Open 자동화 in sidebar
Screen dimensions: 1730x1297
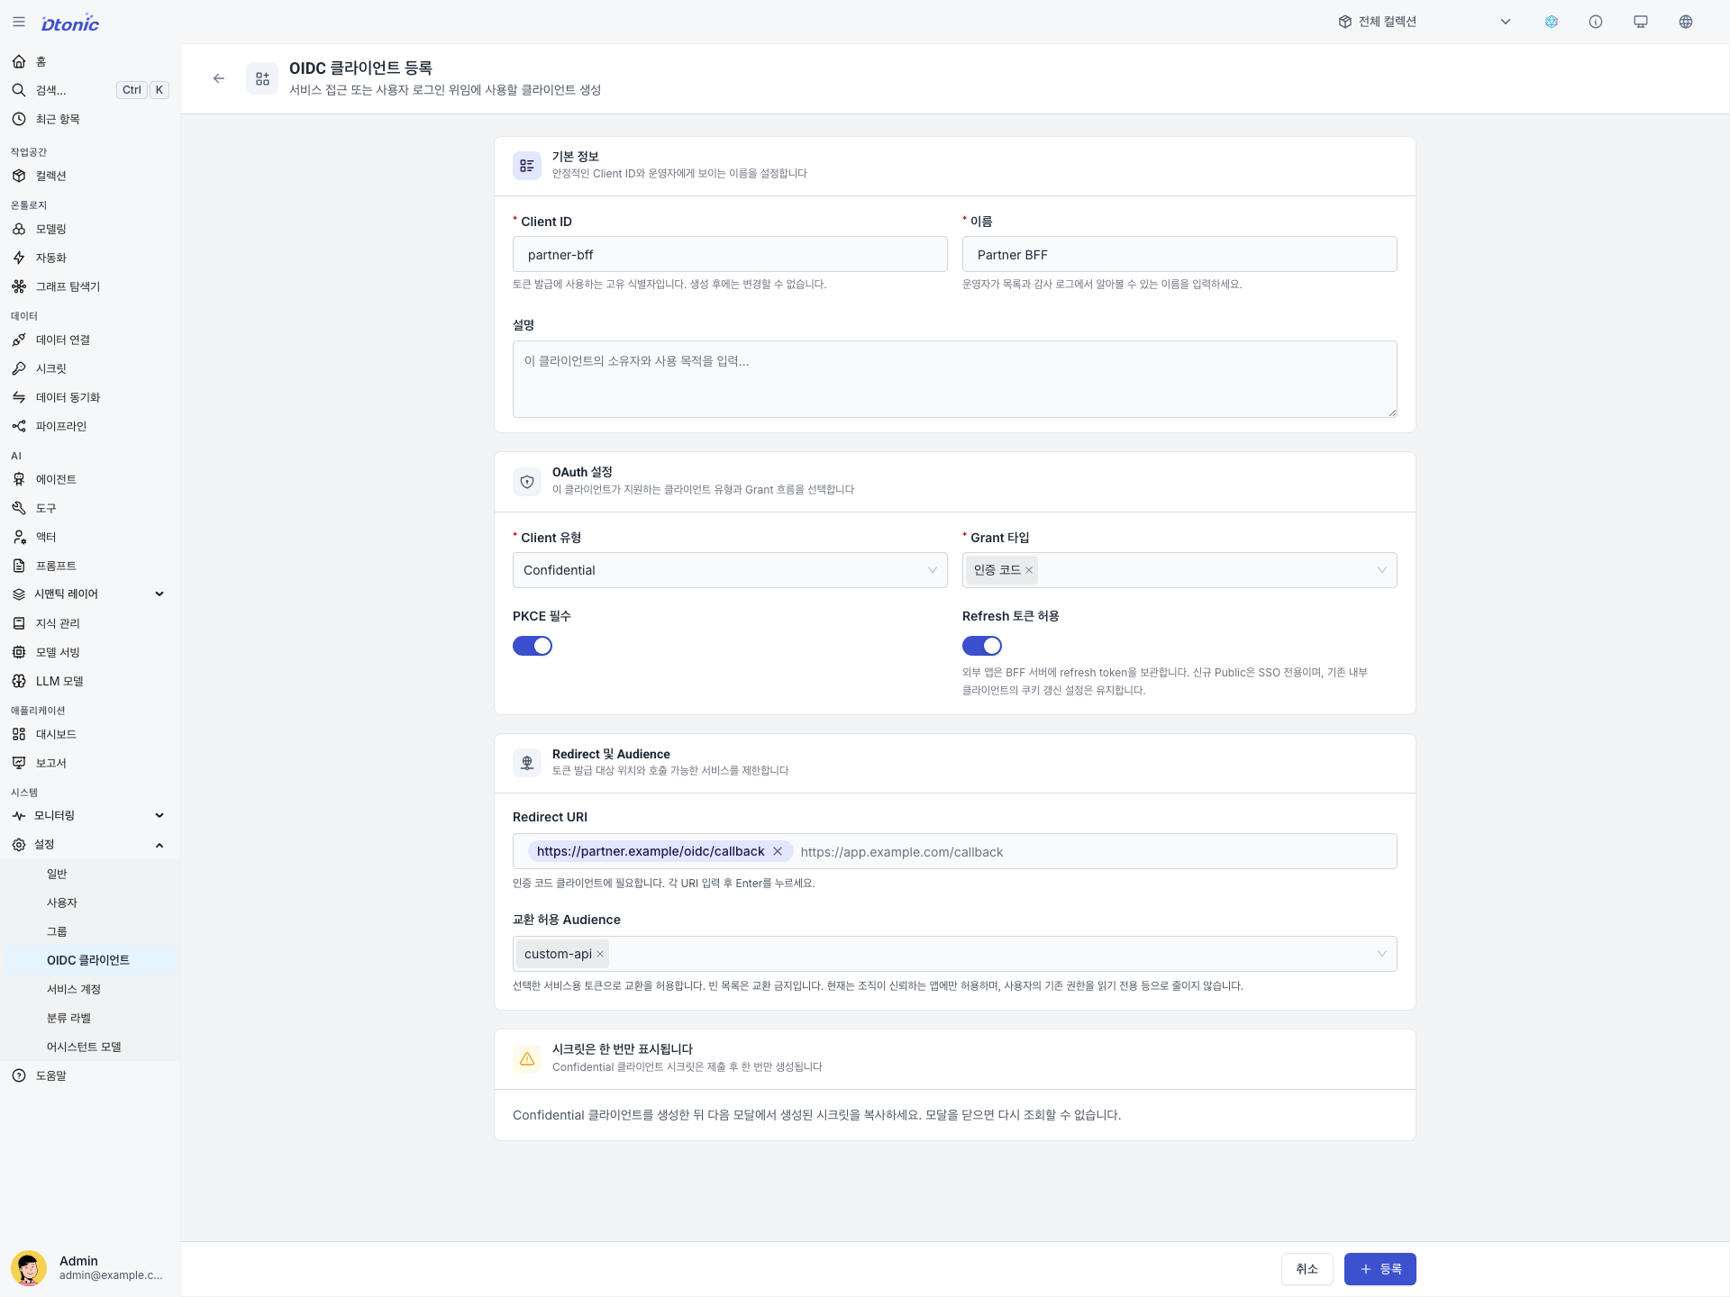click(90, 258)
